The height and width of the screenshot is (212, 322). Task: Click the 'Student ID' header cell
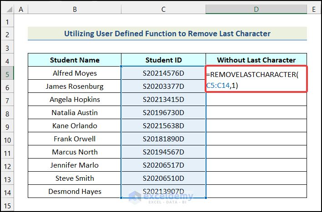[163, 60]
